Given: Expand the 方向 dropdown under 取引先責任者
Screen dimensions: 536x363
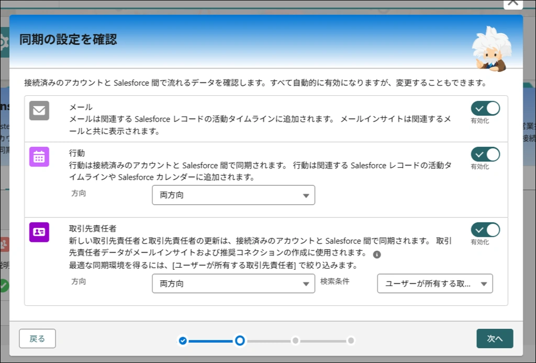Looking at the screenshot, I should click(233, 284).
